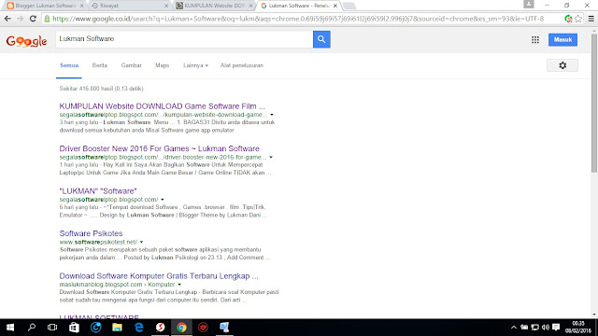This screenshot has height=336, width=598.
Task: Click the Masuk sign-in button
Action: click(x=562, y=39)
